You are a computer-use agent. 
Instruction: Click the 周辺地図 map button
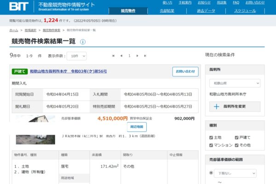pos(138,126)
